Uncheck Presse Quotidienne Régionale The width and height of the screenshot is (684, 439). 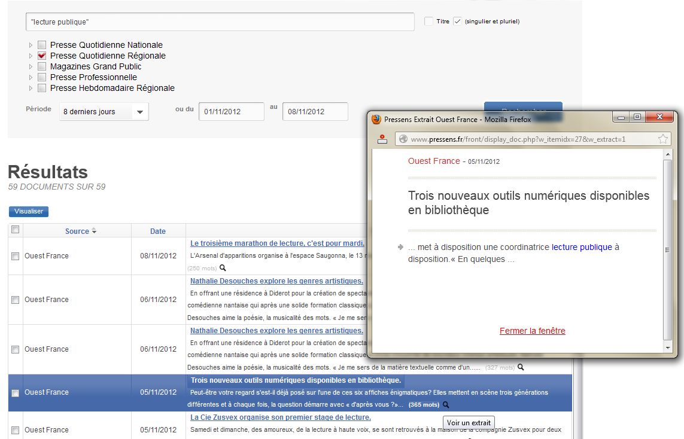(x=42, y=56)
